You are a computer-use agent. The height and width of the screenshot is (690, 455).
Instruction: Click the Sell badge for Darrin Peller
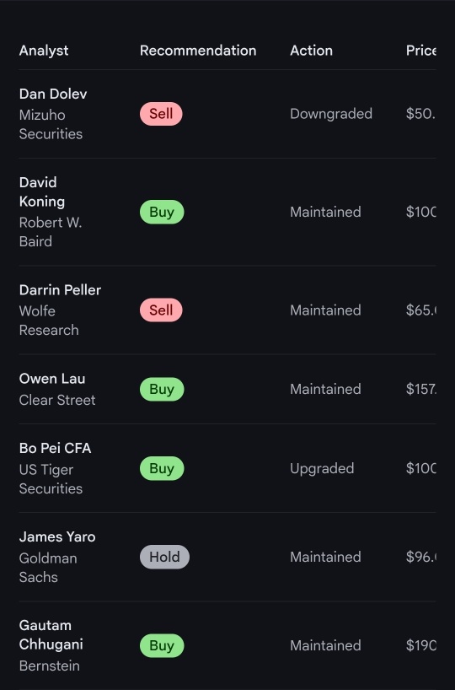pyautogui.click(x=161, y=310)
